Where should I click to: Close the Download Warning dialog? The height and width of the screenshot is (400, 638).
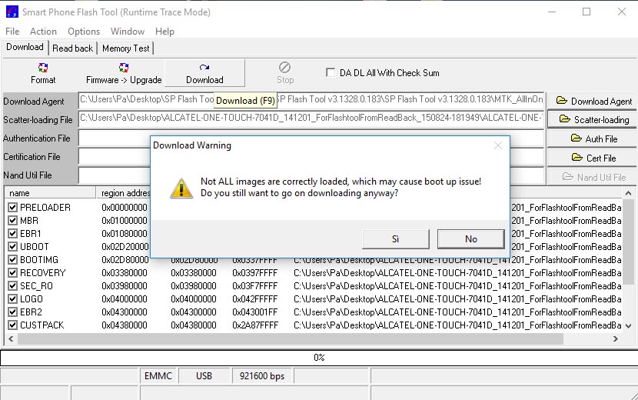coord(498,145)
